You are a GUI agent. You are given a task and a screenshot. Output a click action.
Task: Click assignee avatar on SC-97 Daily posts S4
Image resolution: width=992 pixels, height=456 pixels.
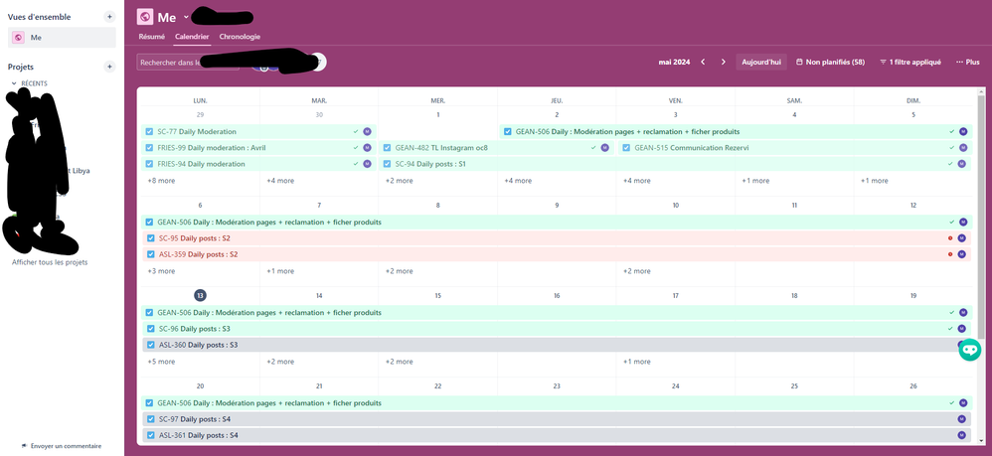click(962, 419)
